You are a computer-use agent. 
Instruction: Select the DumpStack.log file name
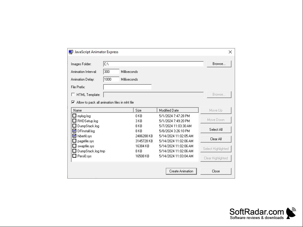[x=88, y=126]
